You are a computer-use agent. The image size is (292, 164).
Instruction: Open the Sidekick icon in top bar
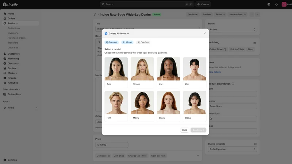269,4
